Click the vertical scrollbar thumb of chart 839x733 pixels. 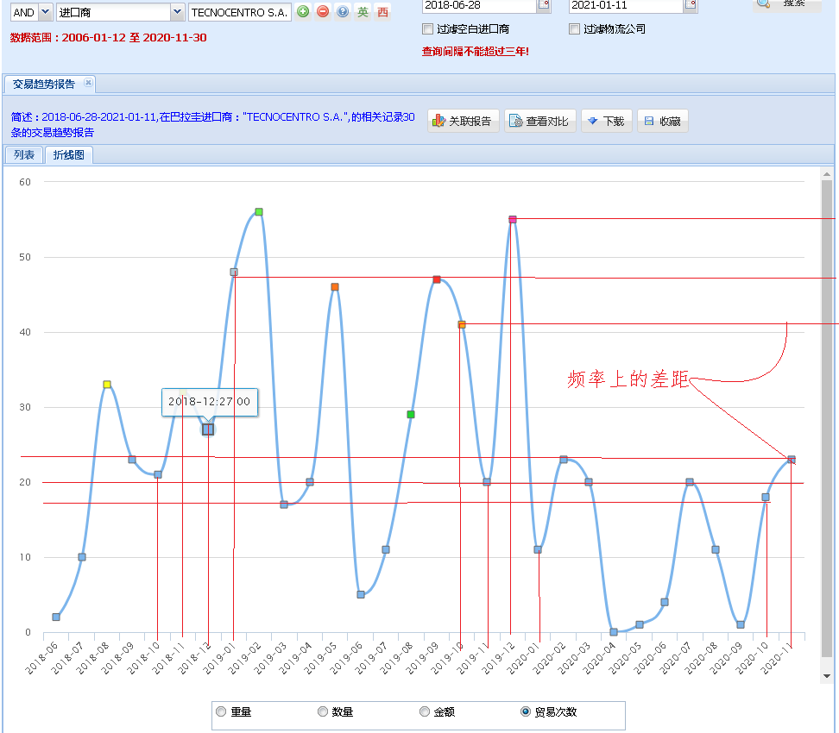[827, 419]
